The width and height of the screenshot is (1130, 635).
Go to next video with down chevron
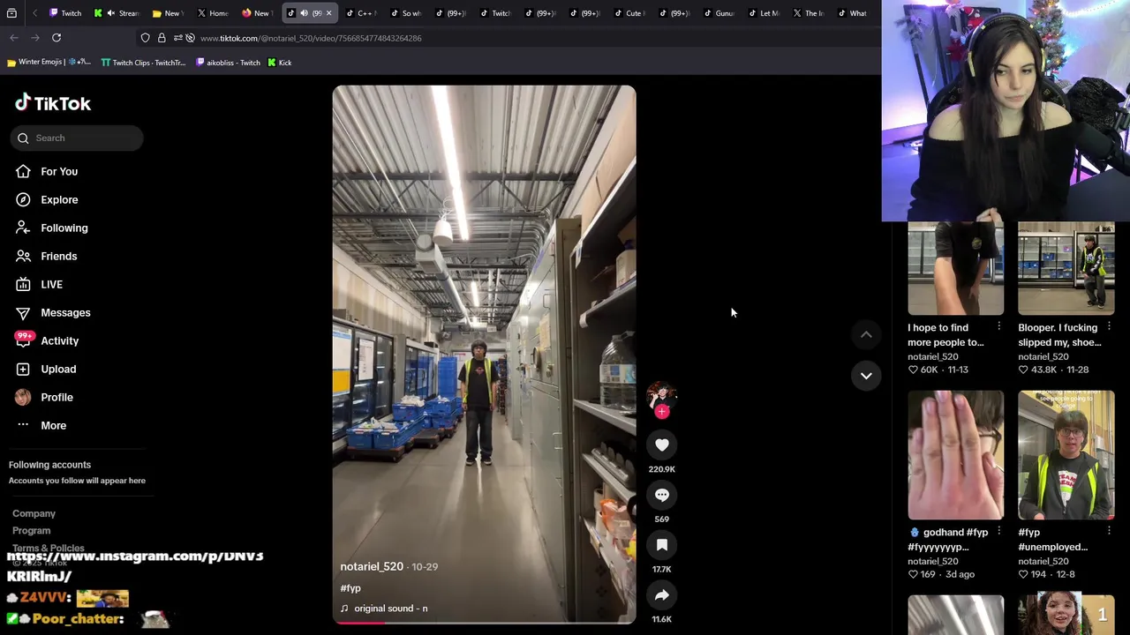coord(866,376)
